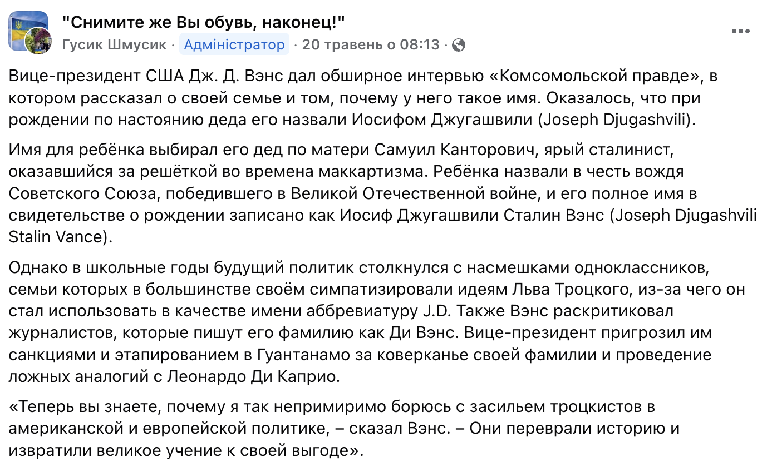Click the Адміністратор badge
The image size is (772, 472).
(234, 45)
